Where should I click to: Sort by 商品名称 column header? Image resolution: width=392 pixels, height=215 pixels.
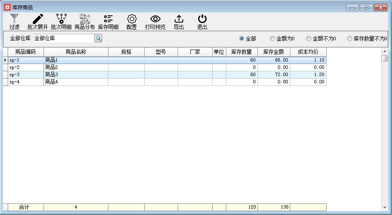click(76, 52)
